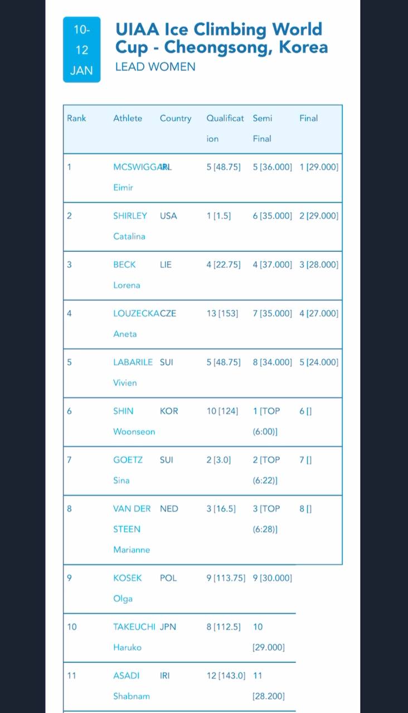408x713 pixels.
Task: Click the Final column header
Action: [x=308, y=118]
